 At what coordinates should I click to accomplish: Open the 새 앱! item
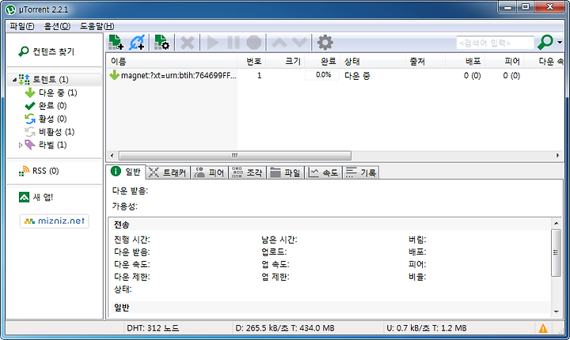click(x=36, y=197)
